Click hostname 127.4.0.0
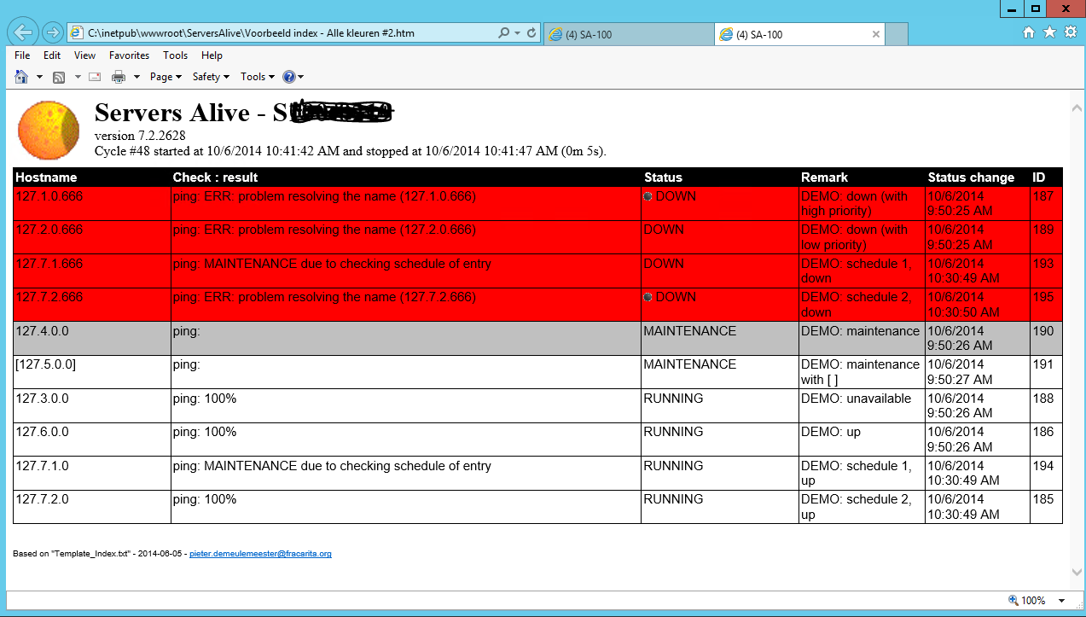 42,331
